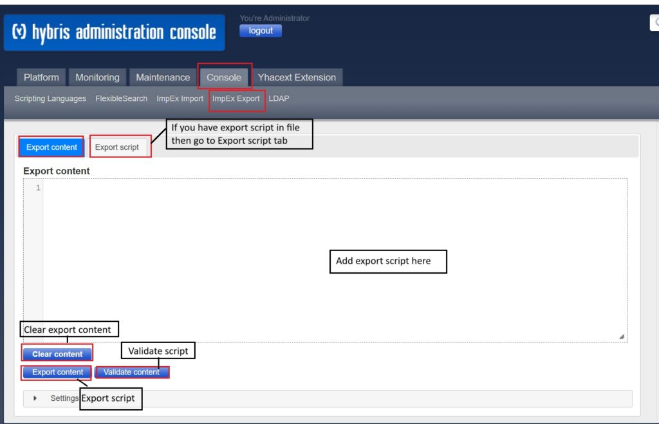Open the Monitoring tab

[97, 77]
